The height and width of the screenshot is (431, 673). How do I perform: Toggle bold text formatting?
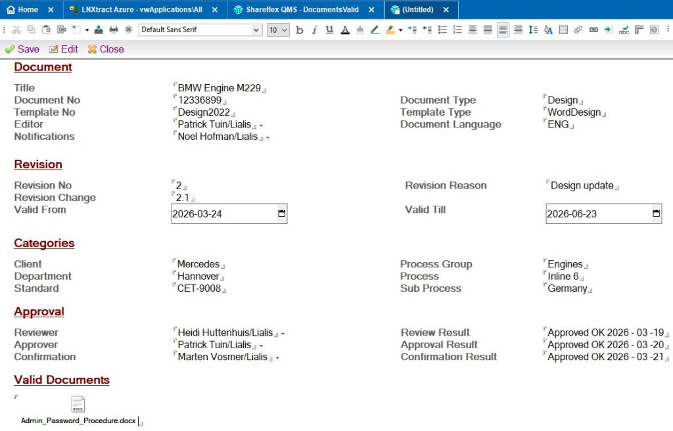click(x=300, y=30)
